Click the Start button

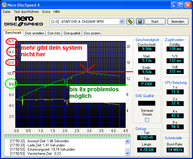tap(155, 22)
